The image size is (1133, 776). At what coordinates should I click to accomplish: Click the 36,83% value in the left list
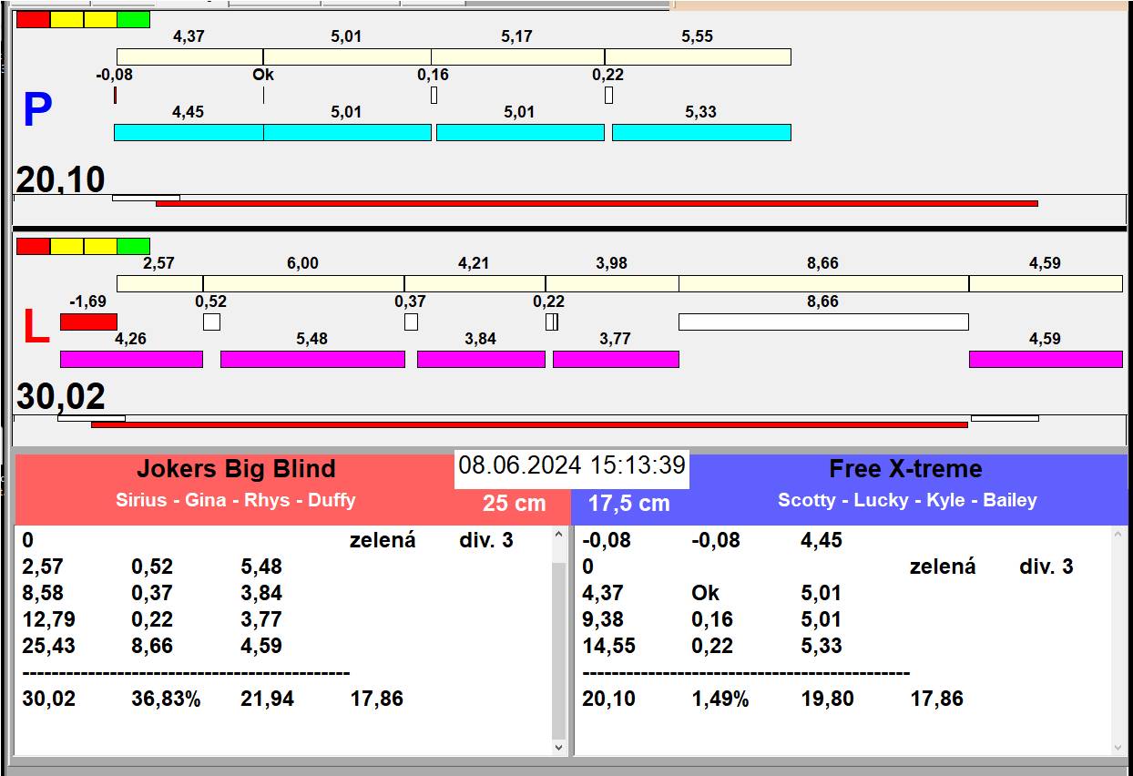click(166, 699)
